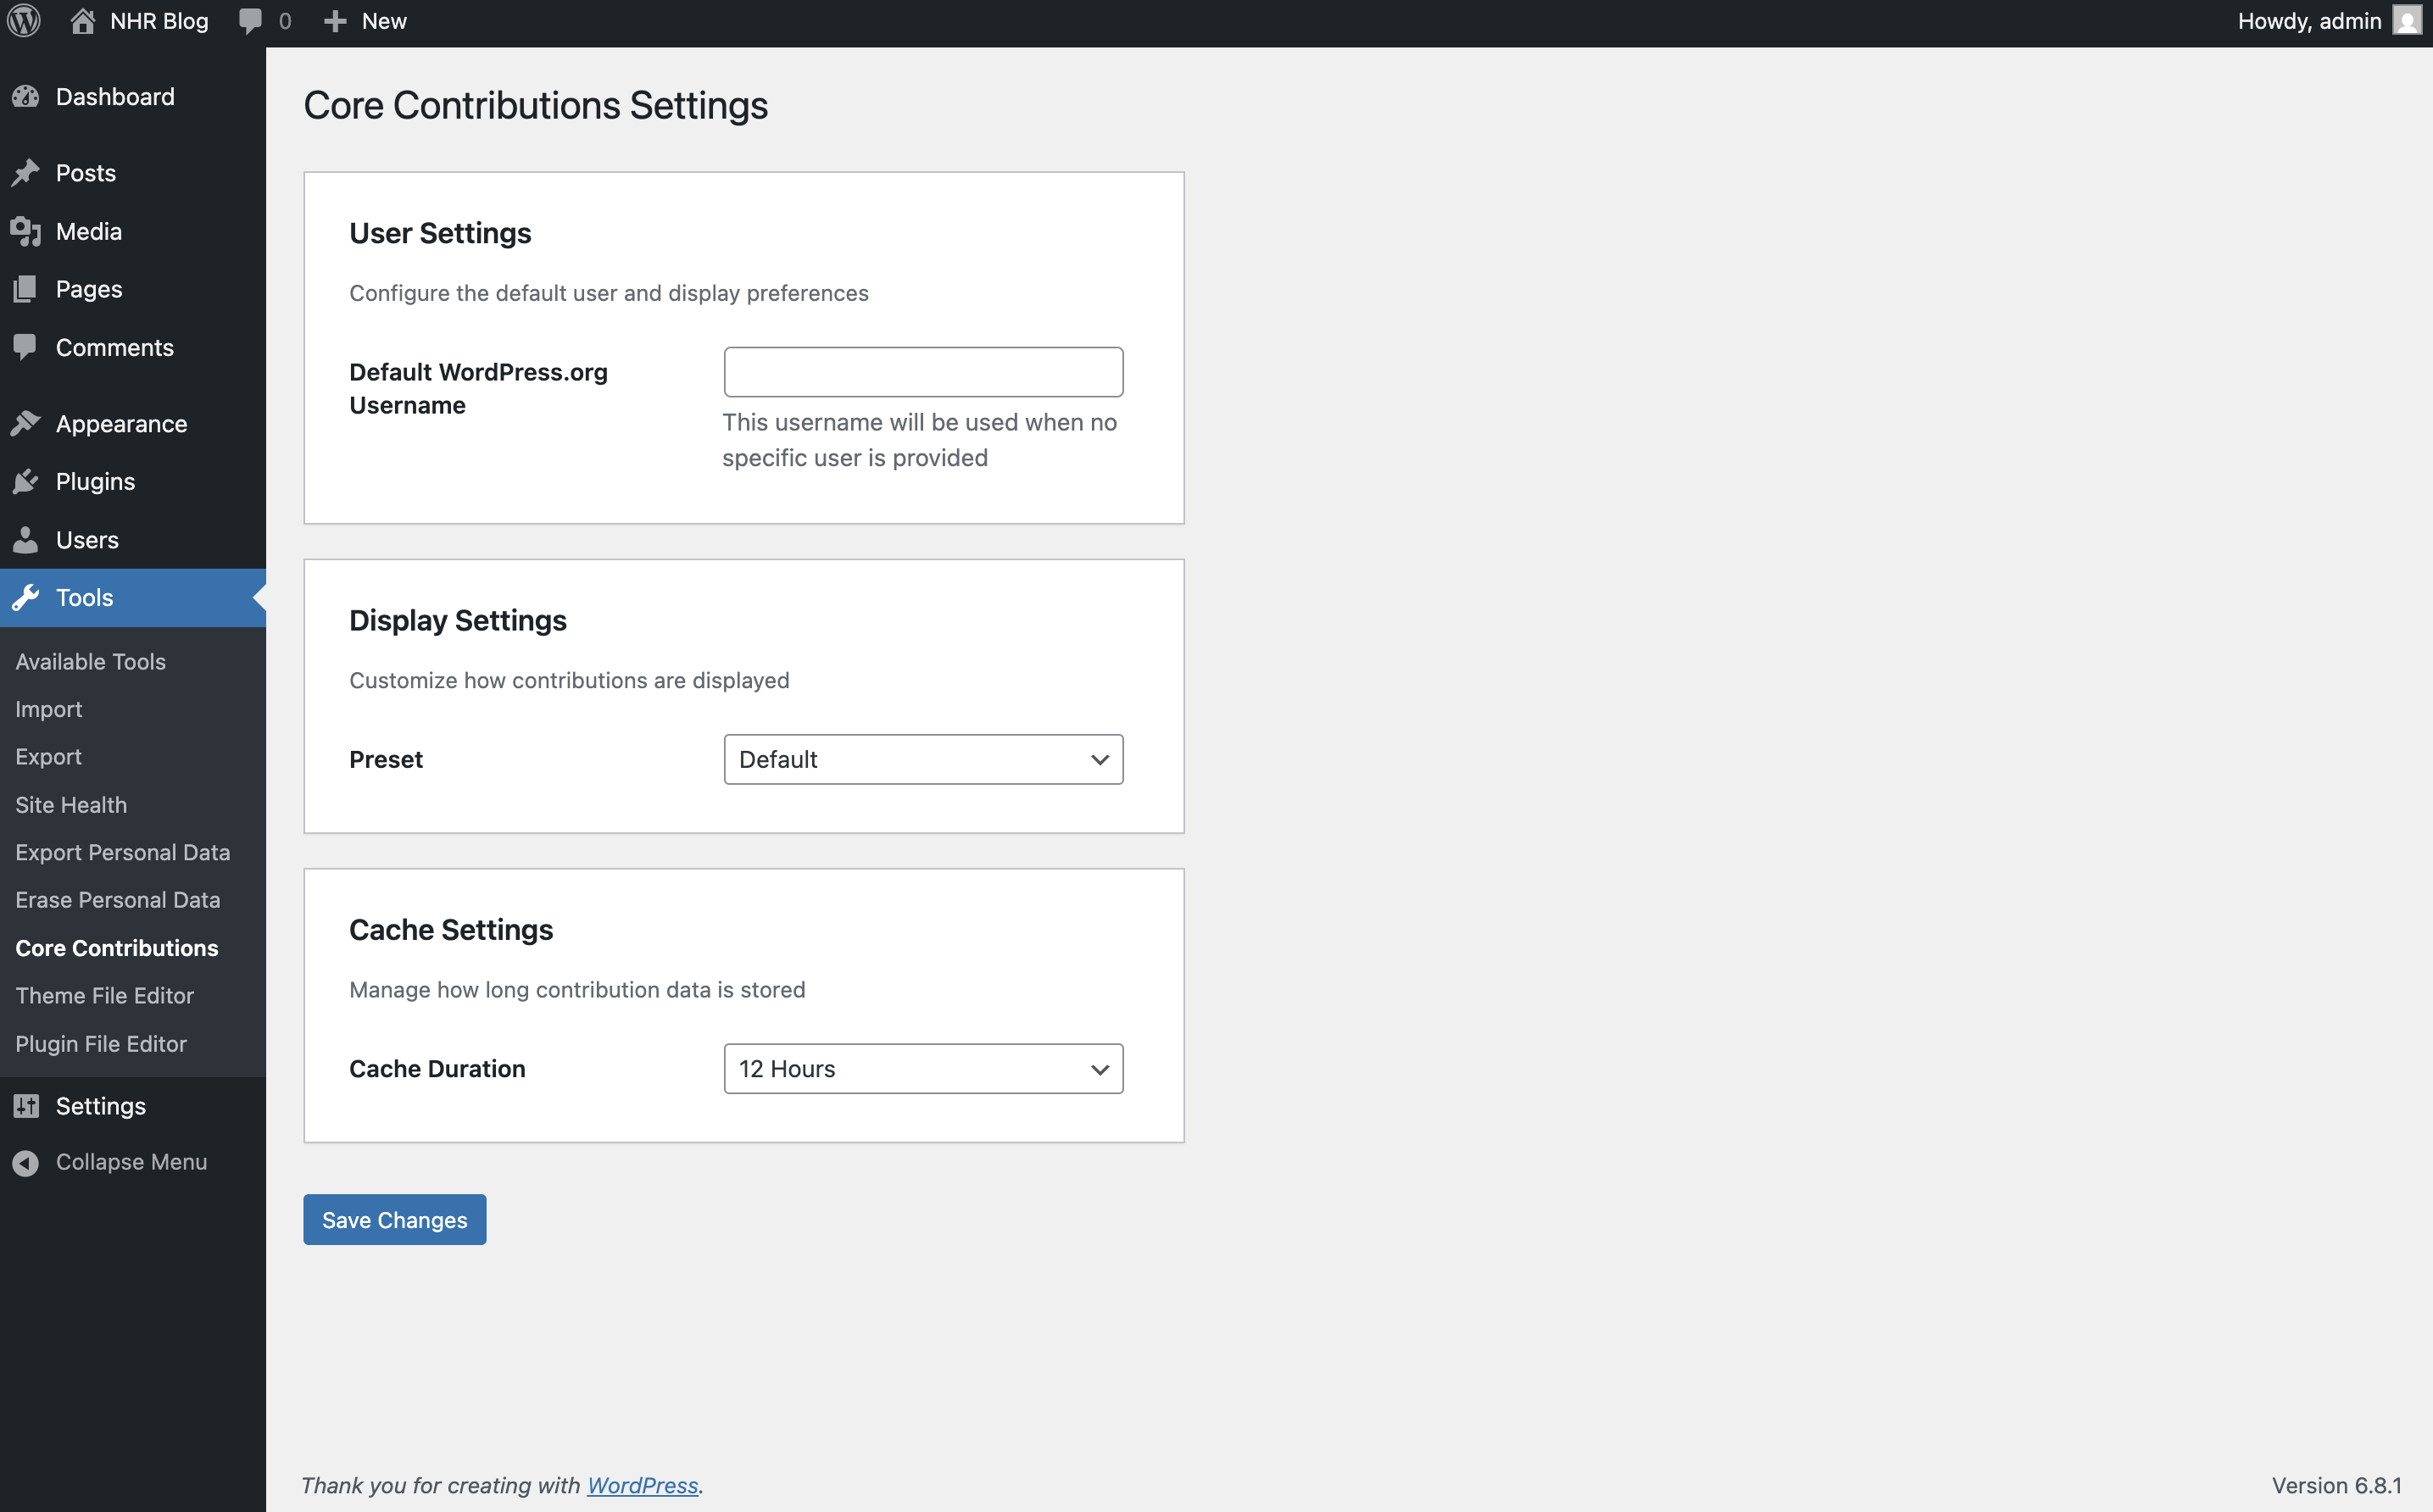Click the Version 6.8.1 footer text
This screenshot has width=2433, height=1512.
2336,1486
